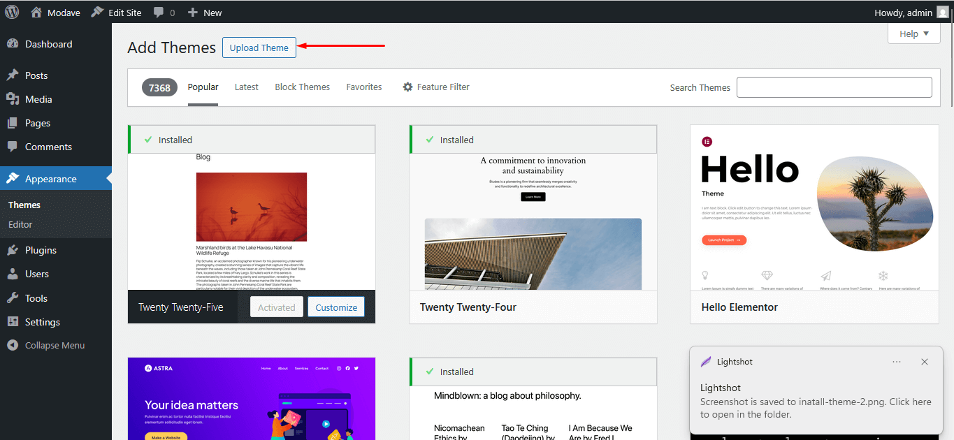Open the Favorites tab
This screenshot has width=954, height=440.
(364, 87)
